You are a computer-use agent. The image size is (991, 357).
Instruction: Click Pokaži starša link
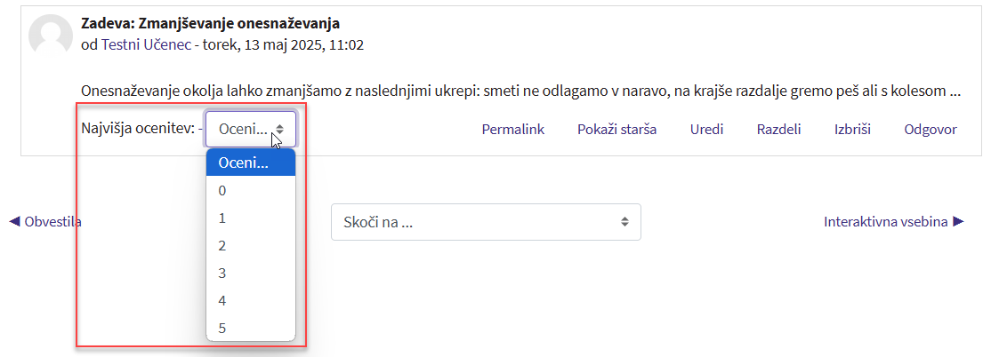pyautogui.click(x=616, y=129)
